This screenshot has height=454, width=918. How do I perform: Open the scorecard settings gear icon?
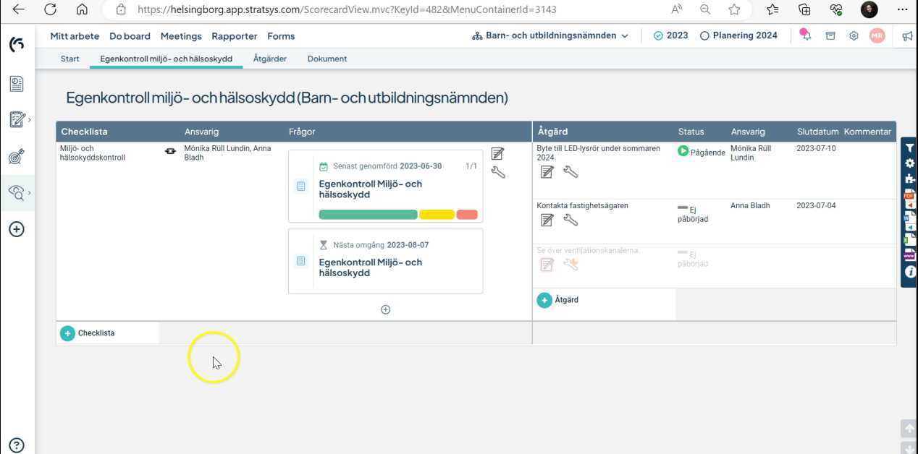point(909,163)
